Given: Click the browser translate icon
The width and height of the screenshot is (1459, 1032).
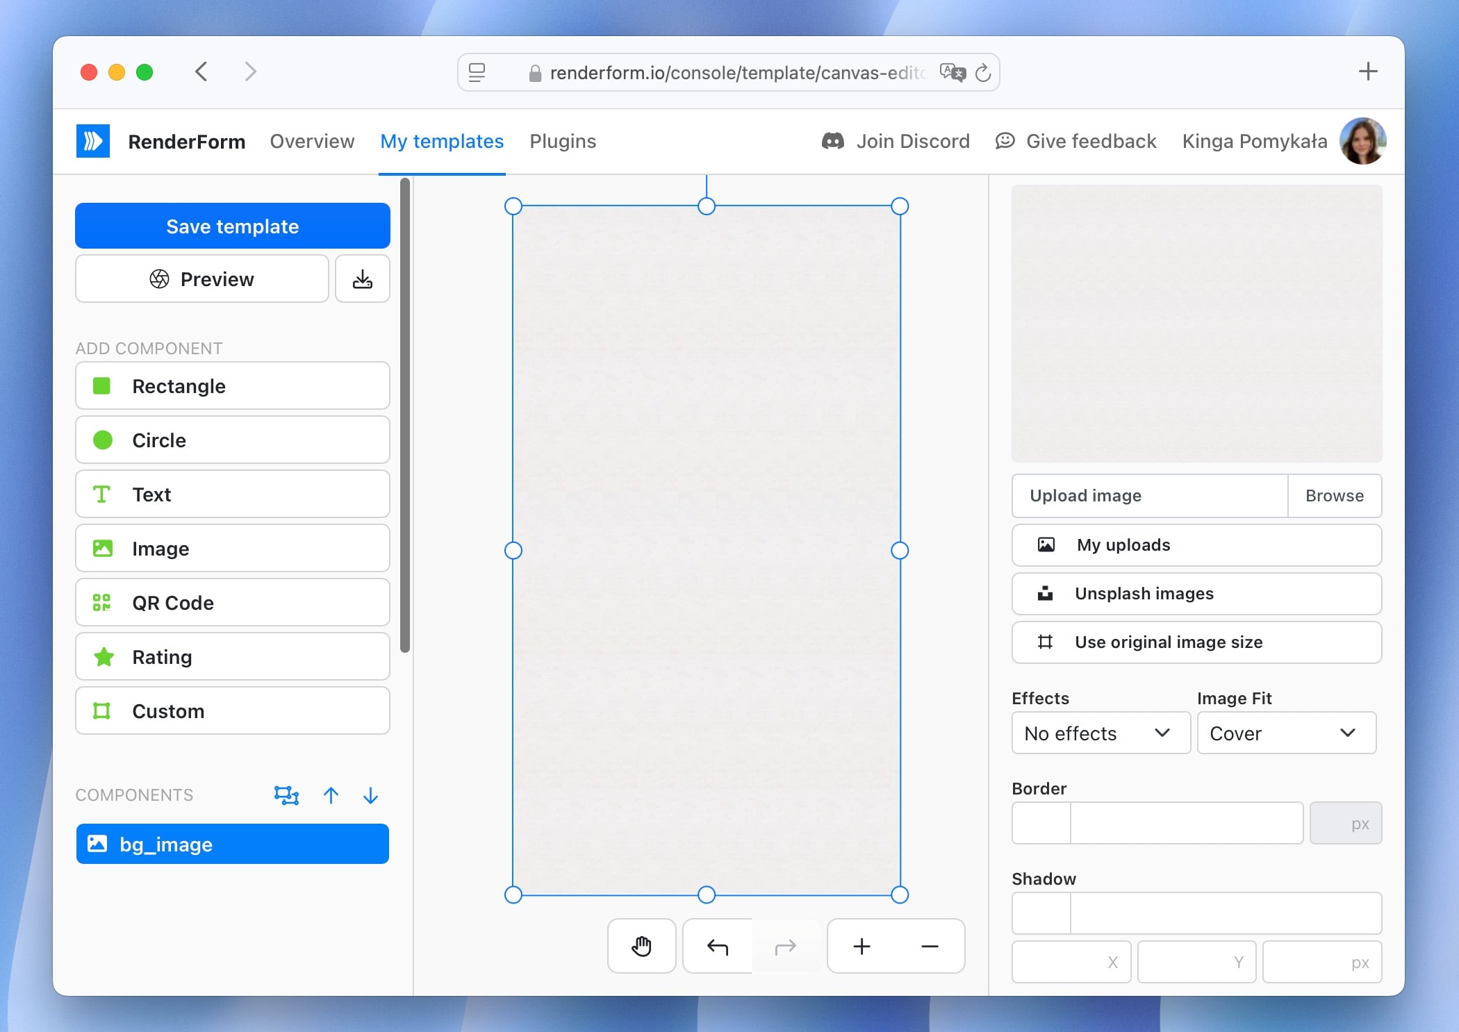Looking at the screenshot, I should coord(953,72).
